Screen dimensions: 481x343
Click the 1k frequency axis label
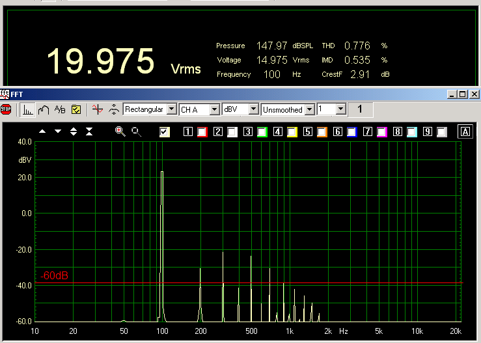[290, 331]
